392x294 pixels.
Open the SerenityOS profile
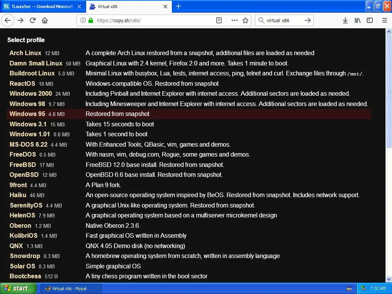pyautogui.click(x=26, y=205)
